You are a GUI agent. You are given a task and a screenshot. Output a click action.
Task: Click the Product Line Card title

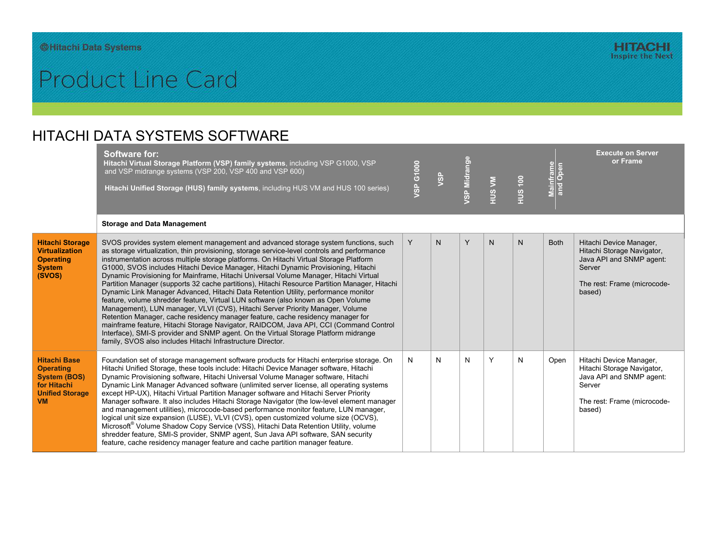point(138,80)
